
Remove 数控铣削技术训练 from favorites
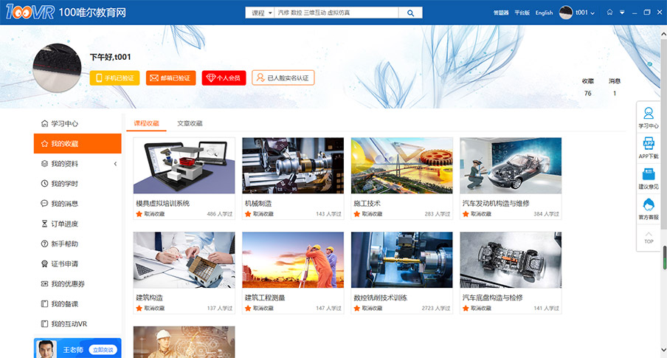[357, 309]
